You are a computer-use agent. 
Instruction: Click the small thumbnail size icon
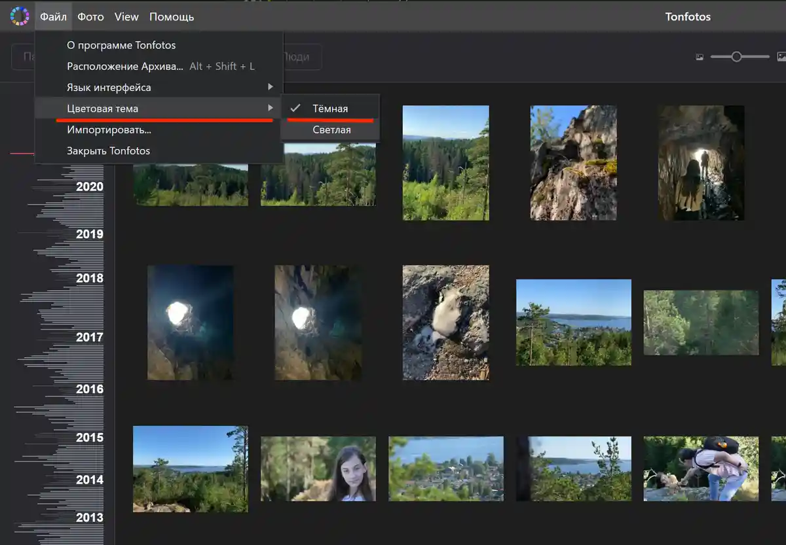(700, 58)
